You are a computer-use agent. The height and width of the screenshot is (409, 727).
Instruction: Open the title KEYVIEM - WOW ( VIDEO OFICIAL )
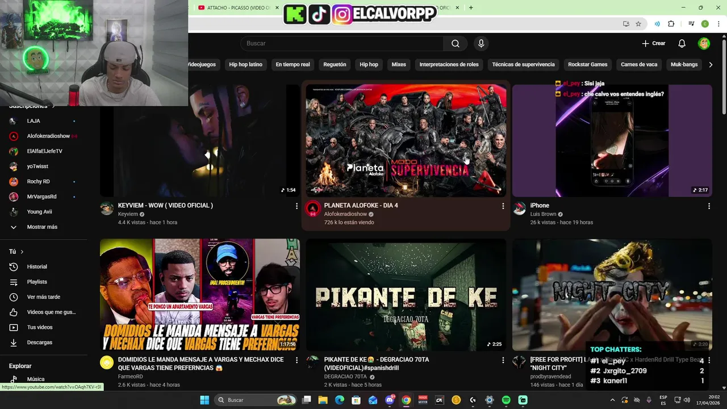(165, 206)
